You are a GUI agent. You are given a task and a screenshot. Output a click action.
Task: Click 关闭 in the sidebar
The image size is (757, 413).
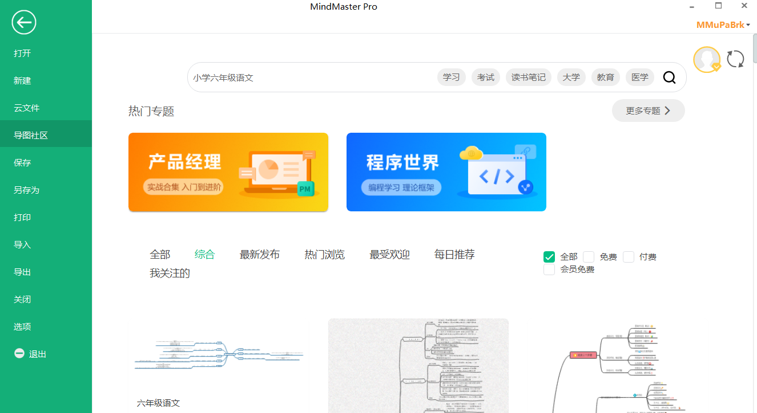(x=46, y=299)
